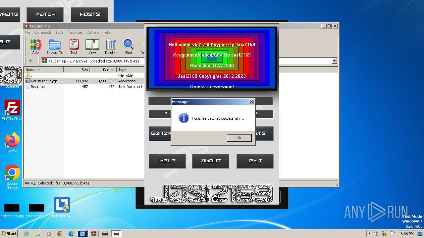Switch to WinRAR taskbar button
Viewport: 424px width, 238px height.
(x=94, y=234)
